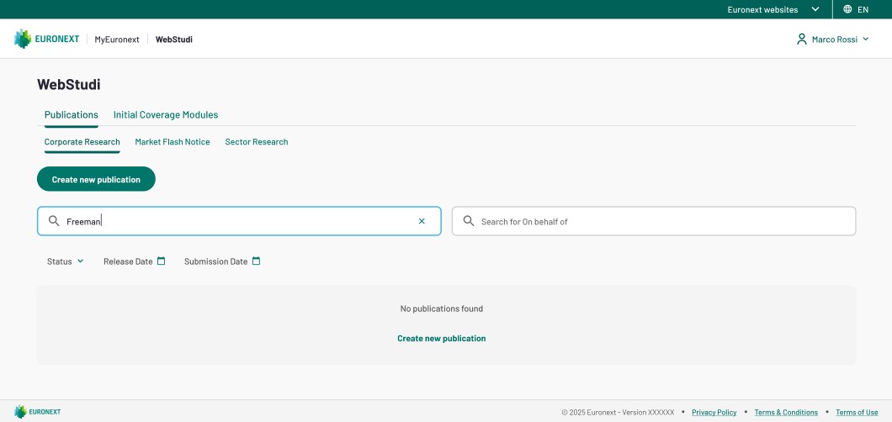The height and width of the screenshot is (422, 892).
Task: Click the Submission Date filter label
Action: click(x=215, y=261)
